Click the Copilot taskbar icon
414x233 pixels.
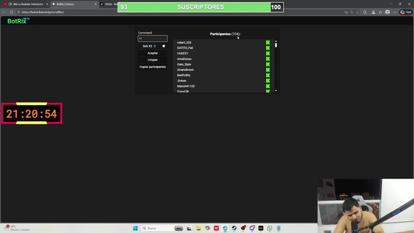207,228
